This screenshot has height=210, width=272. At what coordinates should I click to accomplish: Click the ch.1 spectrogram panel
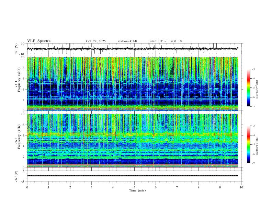[133, 84]
